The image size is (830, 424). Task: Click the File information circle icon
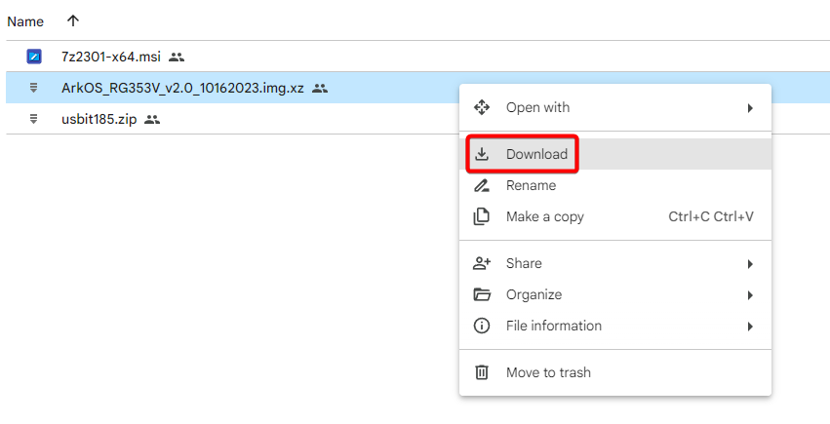481,326
